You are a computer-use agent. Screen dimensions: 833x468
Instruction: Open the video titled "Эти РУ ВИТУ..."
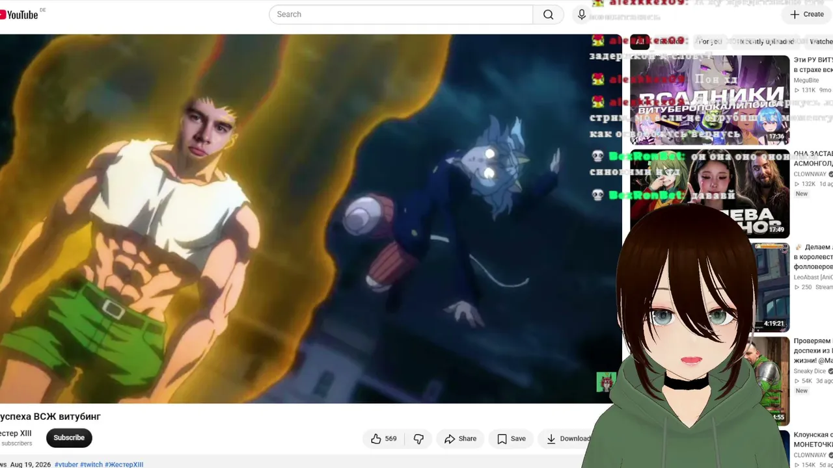pos(813,65)
